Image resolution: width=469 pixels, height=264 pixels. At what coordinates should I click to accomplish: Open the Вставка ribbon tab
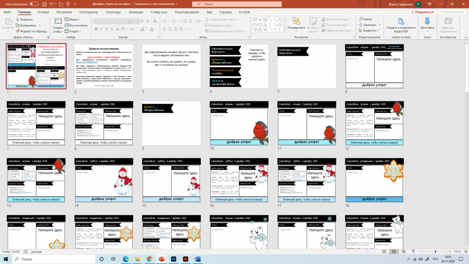tap(43, 11)
